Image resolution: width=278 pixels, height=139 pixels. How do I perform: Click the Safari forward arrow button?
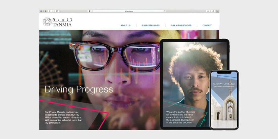point(52,11)
